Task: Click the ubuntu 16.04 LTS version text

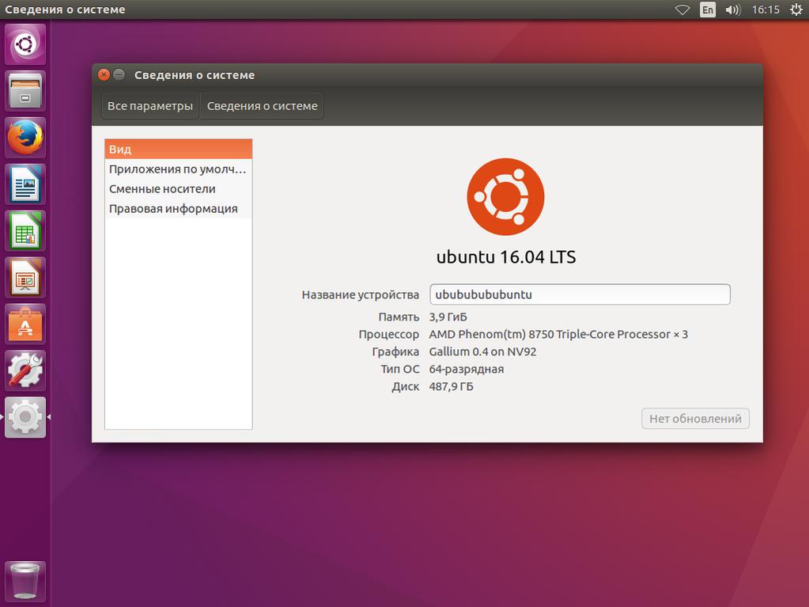Action: pos(506,257)
